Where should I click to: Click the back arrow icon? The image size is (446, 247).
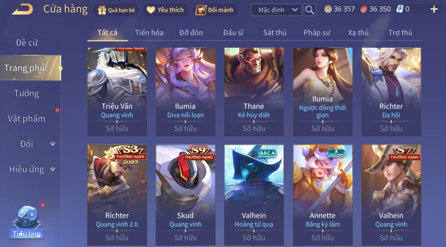[x=22, y=9]
